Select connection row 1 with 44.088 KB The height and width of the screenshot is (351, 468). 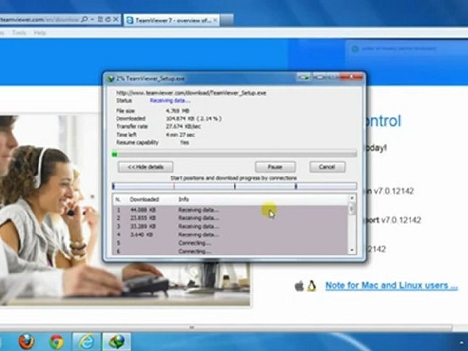(x=230, y=210)
